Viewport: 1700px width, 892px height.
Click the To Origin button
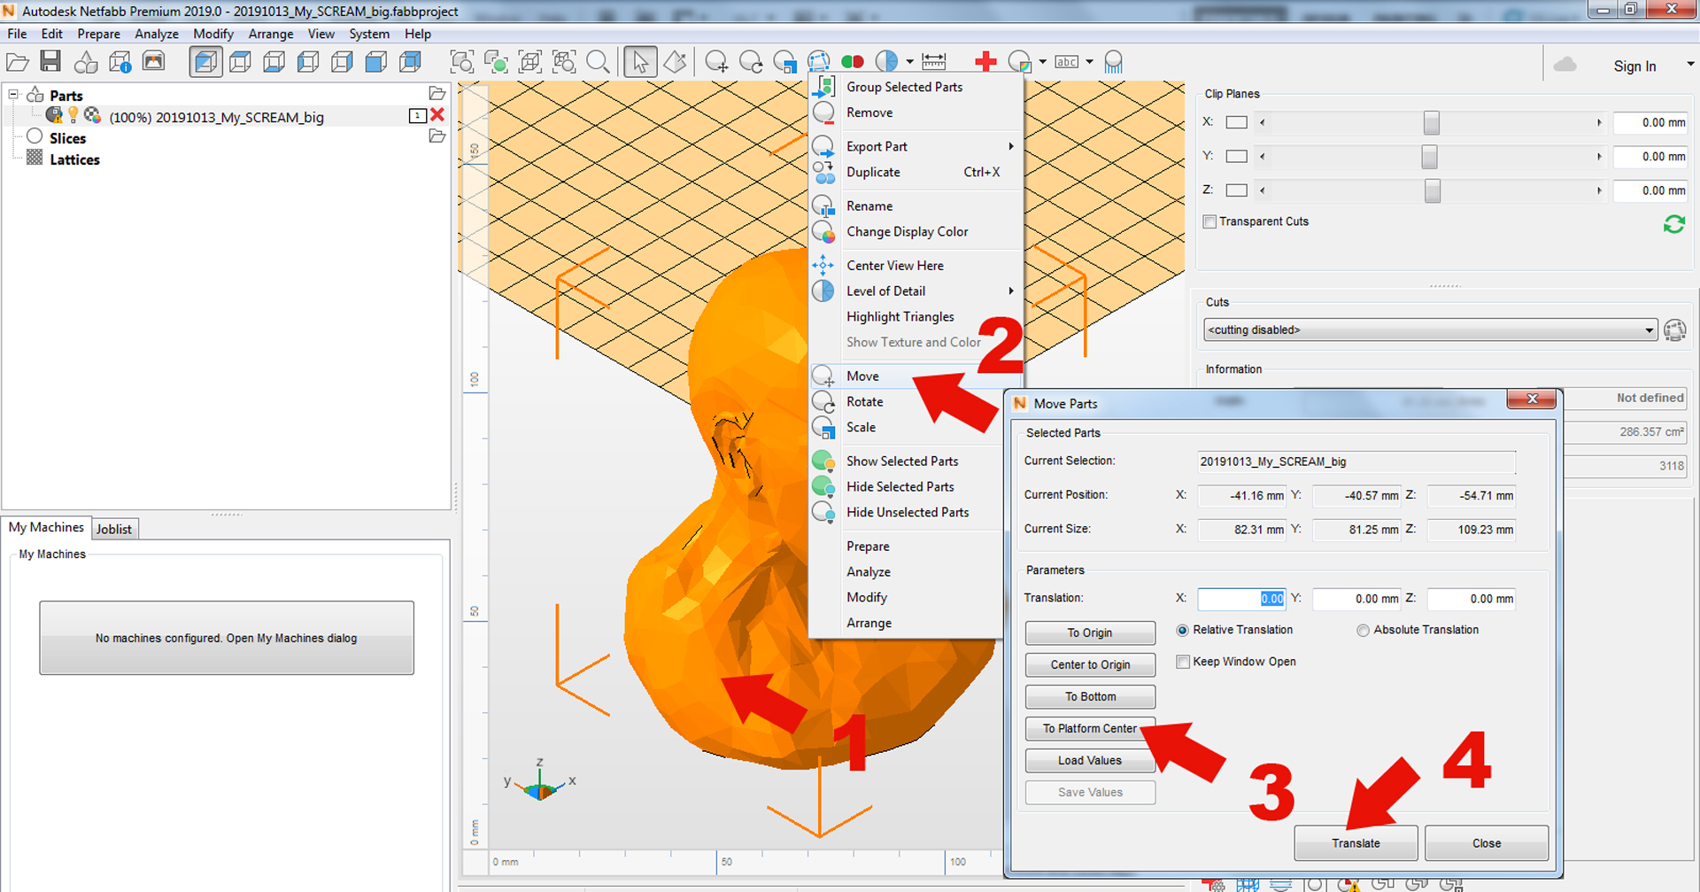pos(1090,632)
